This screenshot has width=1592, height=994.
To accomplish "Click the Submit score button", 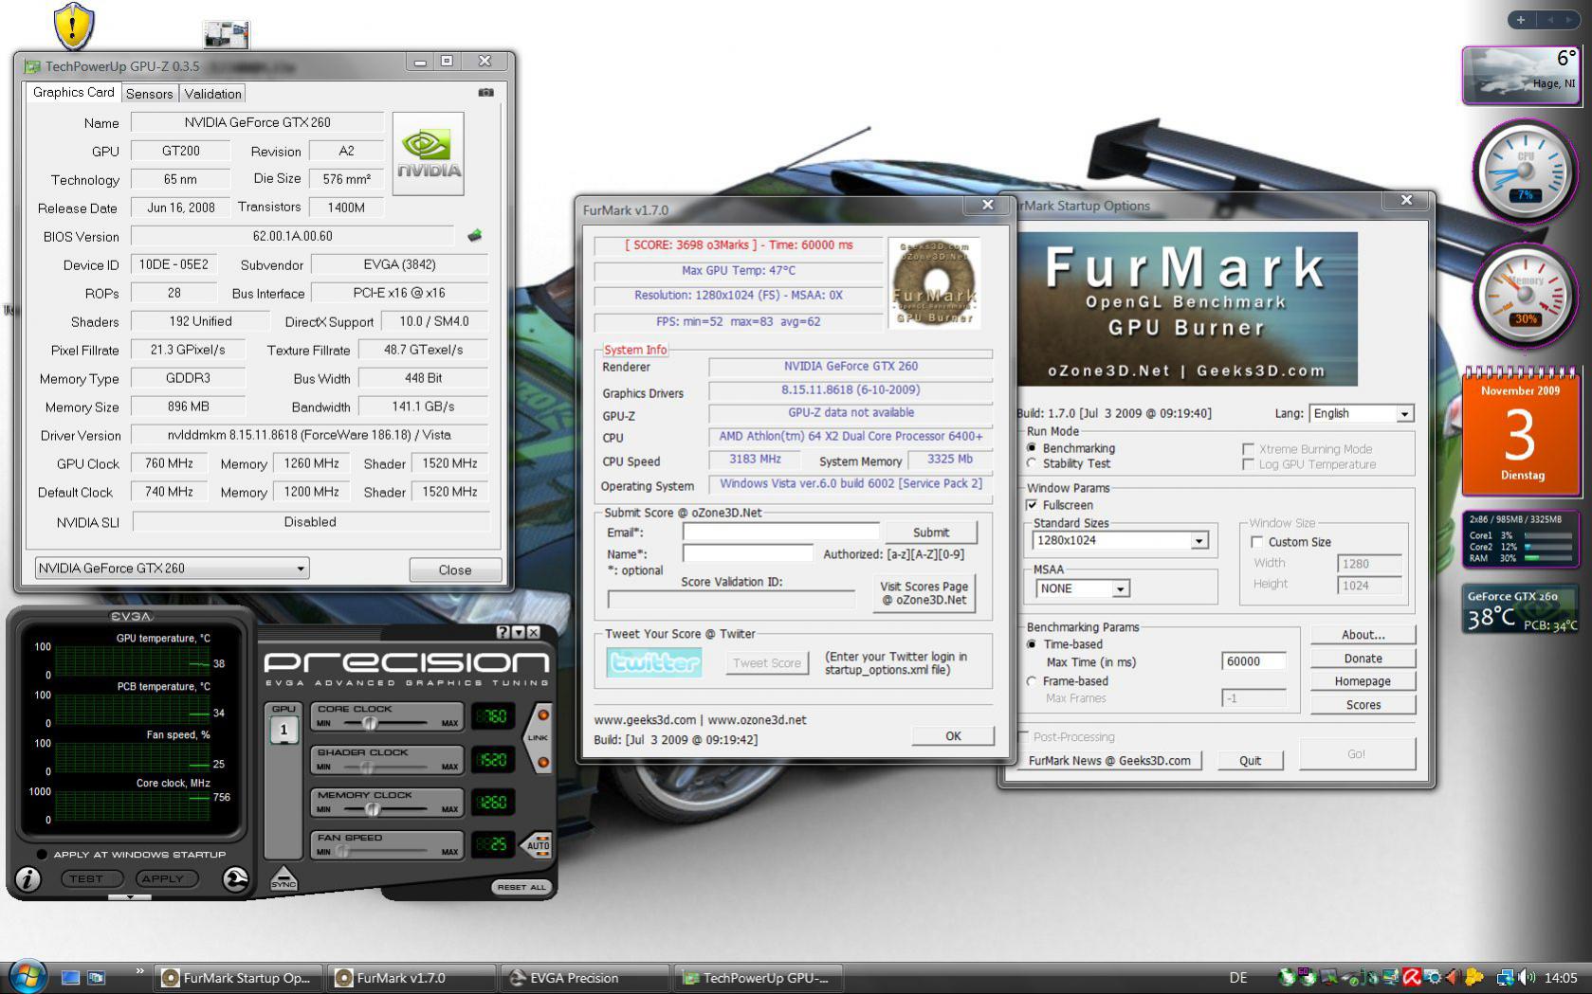I will click(931, 533).
